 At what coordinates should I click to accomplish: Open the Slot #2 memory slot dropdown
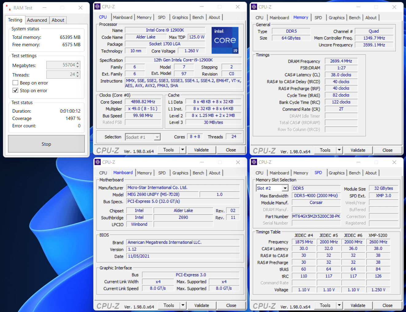coord(285,188)
